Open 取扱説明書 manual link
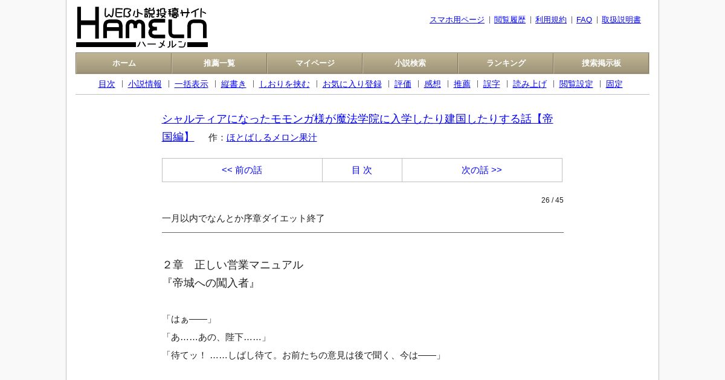Screen dimensions: 725x380 (x=621, y=20)
